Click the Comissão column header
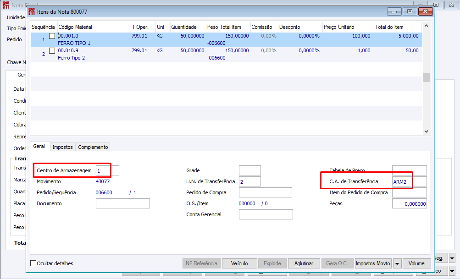Image resolution: width=460 pixels, height=279 pixels. pyautogui.click(x=264, y=27)
